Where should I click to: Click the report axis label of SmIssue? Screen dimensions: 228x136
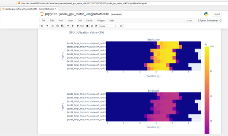[x=63, y=107]
